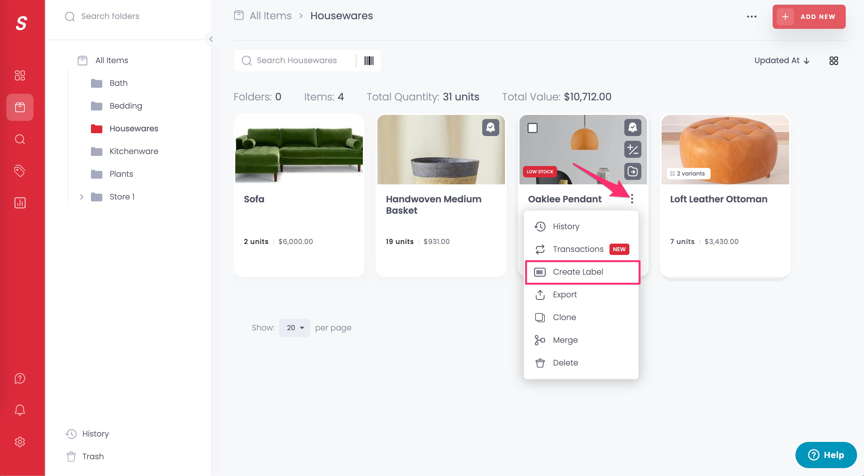Open the Dashboard from the sidebar
The width and height of the screenshot is (864, 476).
20,75
